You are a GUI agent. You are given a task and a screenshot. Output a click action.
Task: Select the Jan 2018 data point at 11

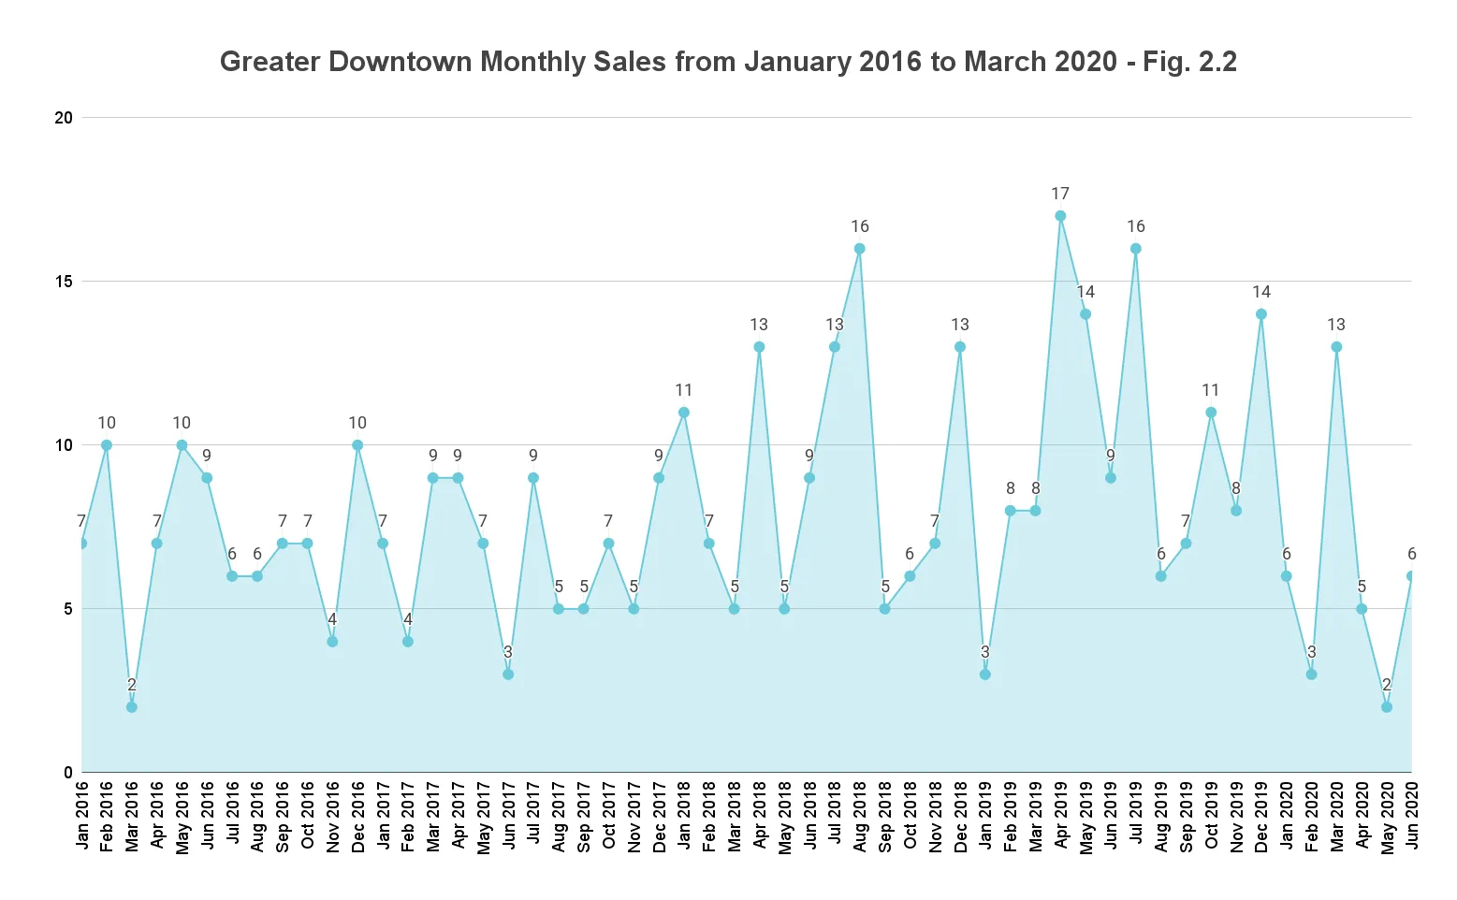[x=684, y=413]
